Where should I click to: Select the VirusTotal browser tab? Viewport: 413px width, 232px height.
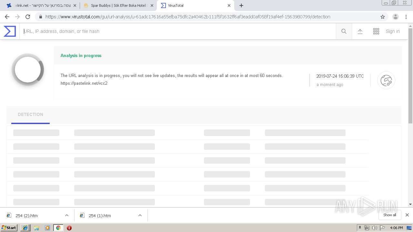196,5
